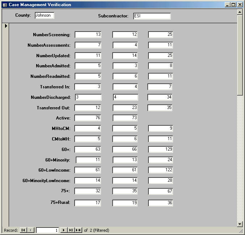Select the NumberUpdated total field with 25
The width and height of the screenshot is (245, 235).
(x=161, y=55)
